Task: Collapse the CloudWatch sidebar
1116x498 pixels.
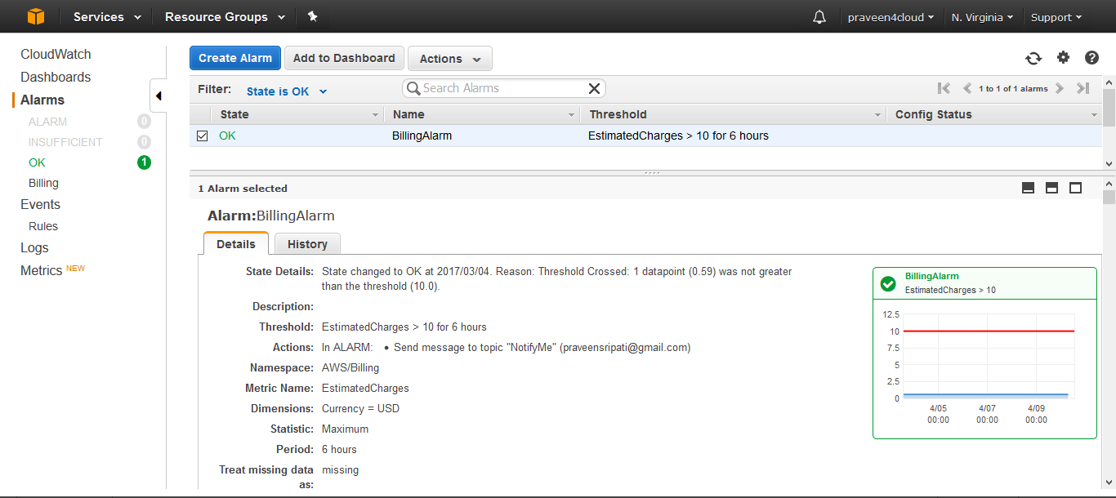Action: point(158,96)
